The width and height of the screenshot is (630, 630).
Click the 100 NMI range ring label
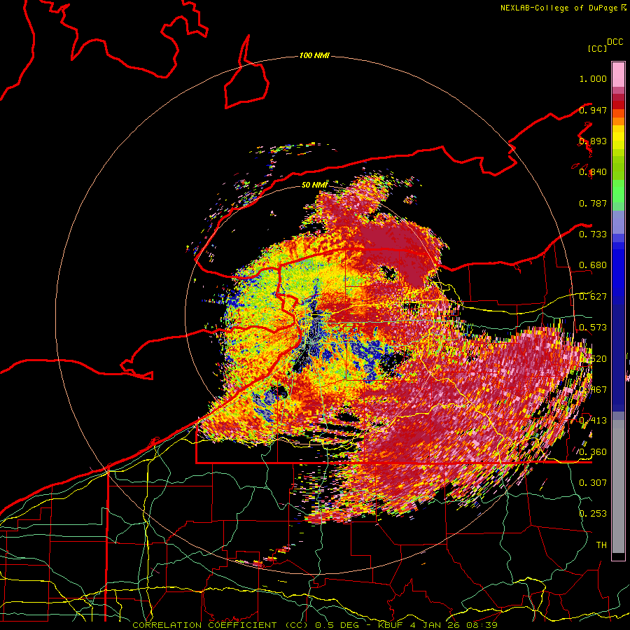(314, 55)
